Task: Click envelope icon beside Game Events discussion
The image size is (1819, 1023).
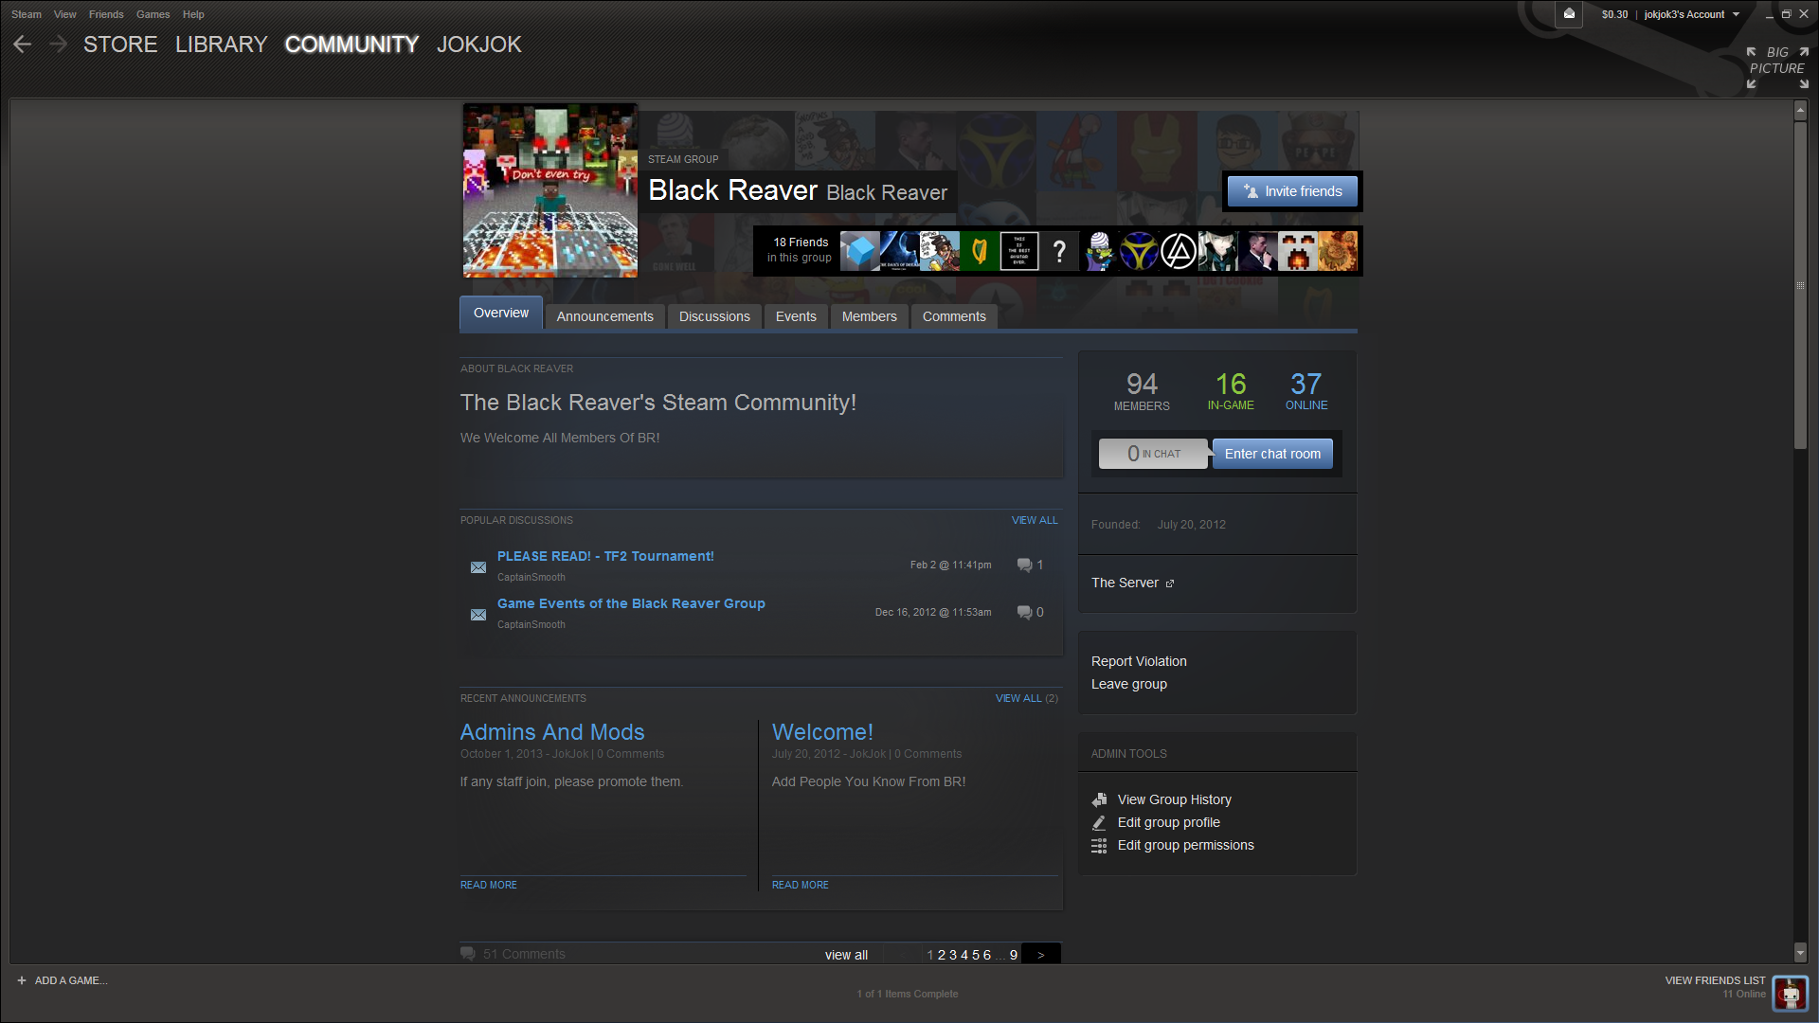Action: point(478,615)
